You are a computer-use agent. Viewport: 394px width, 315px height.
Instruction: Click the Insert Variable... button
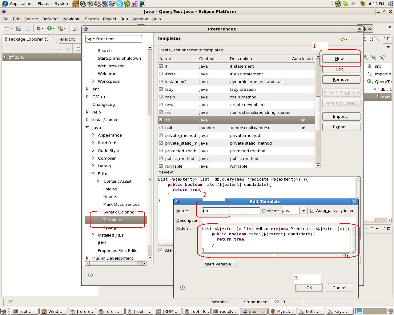point(219,264)
